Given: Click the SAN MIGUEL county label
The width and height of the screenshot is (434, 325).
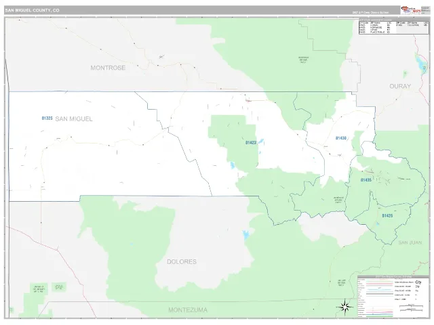Looking at the screenshot, I should click(x=74, y=119).
